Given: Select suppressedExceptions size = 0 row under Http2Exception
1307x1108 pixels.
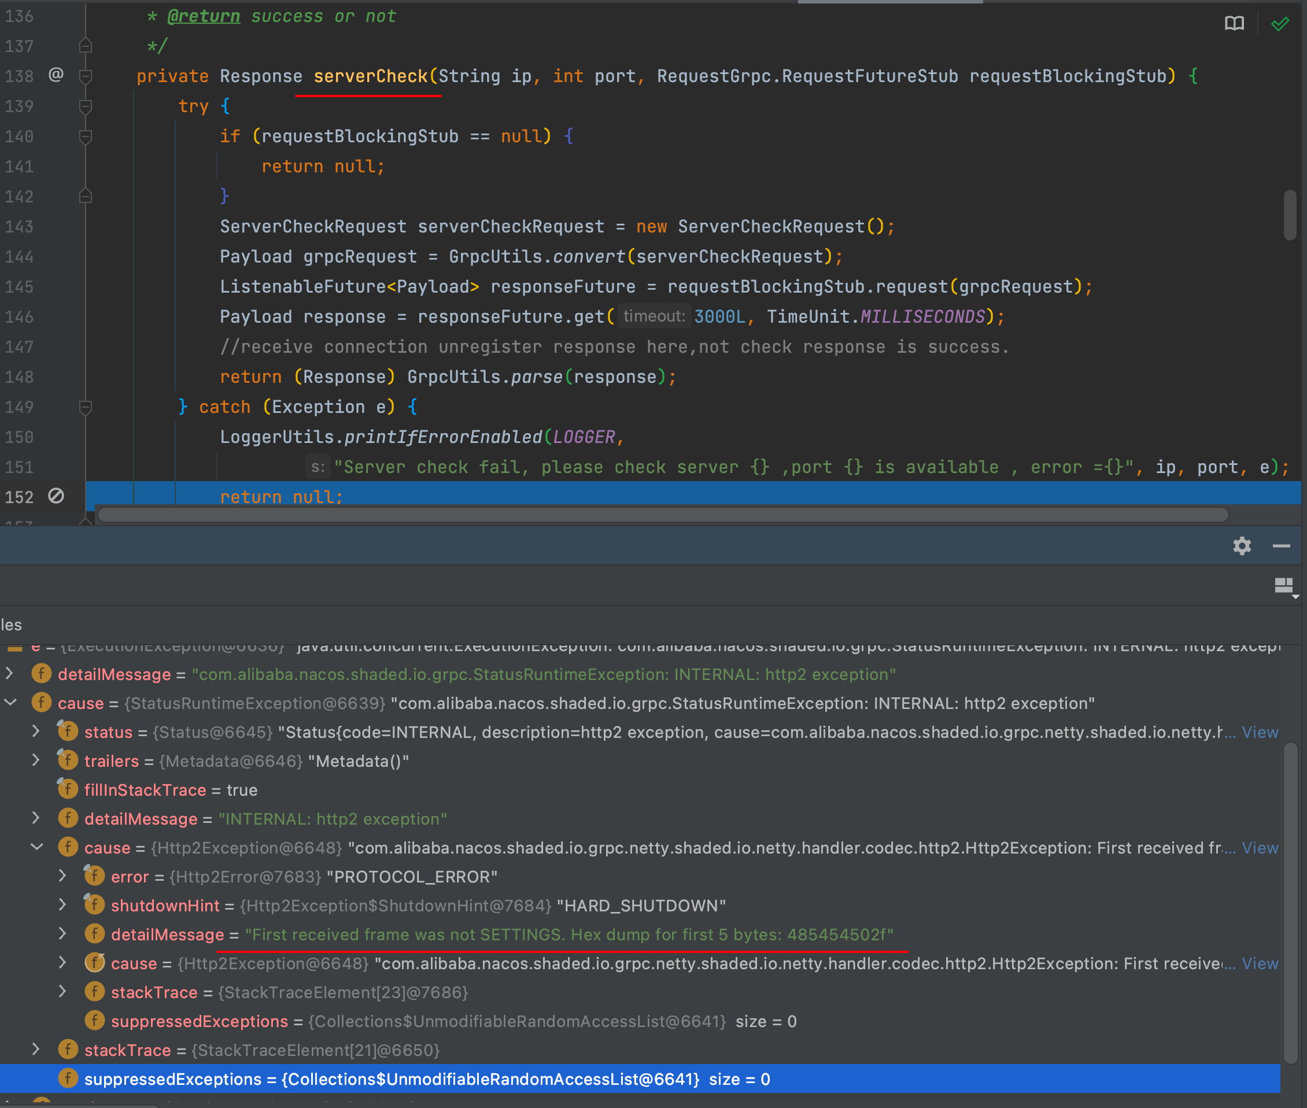Looking at the screenshot, I should pyautogui.click(x=641, y=1021).
